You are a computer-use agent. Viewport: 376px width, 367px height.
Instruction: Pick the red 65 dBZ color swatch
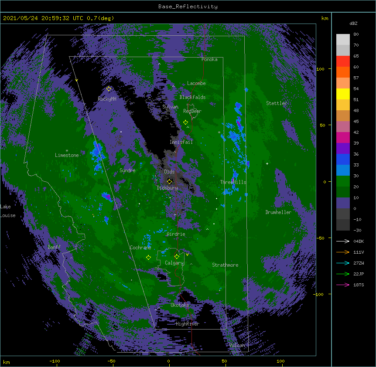pos(343,61)
